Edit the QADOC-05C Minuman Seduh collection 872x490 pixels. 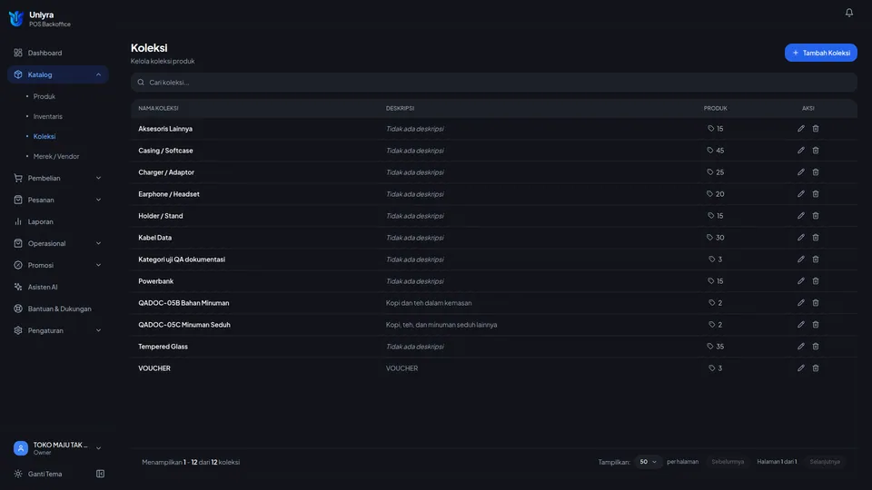tap(801, 325)
